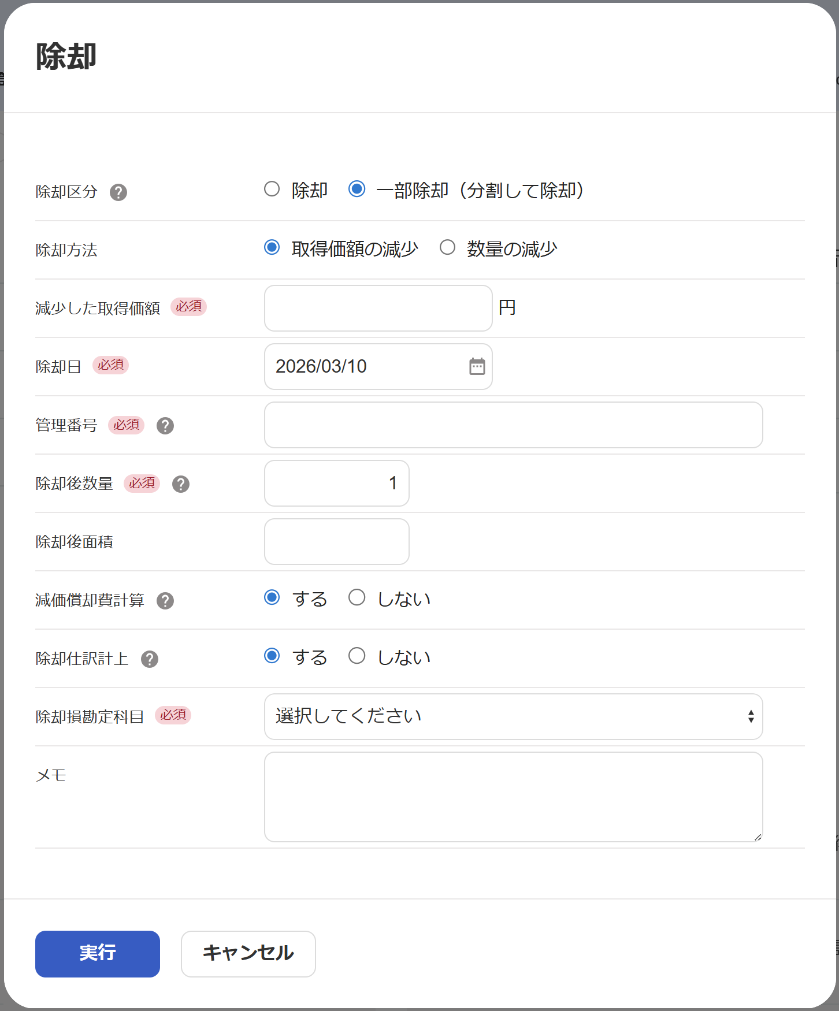Click the 管理番号 input field
The image size is (839, 1011).
tap(514, 425)
